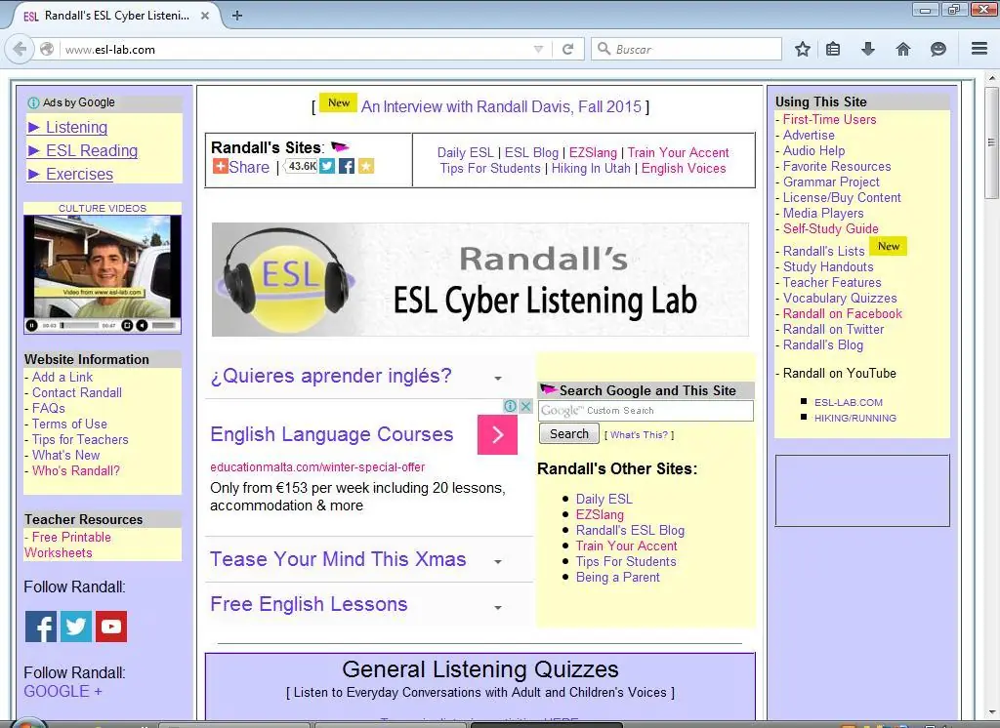Click the address bar URL www.esl-lab.com
The height and width of the screenshot is (728, 1000).
point(110,50)
